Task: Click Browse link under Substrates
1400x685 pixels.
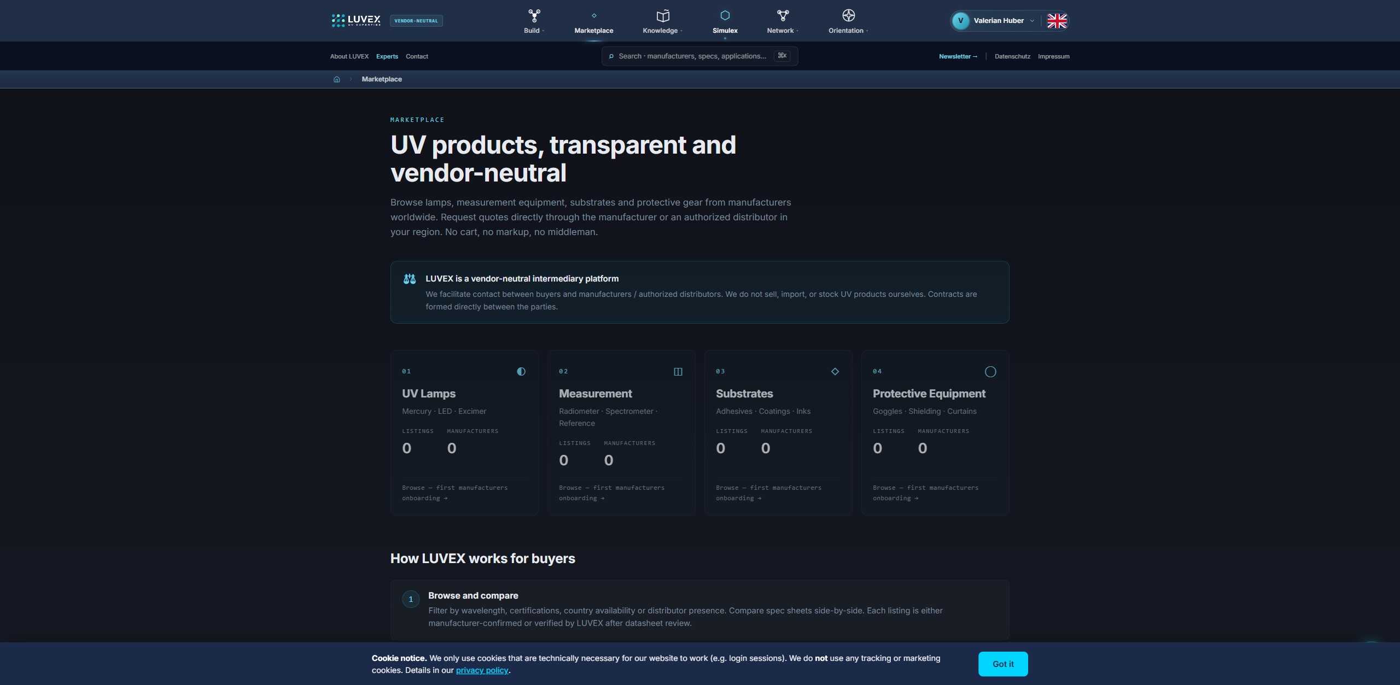Action: pyautogui.click(x=768, y=493)
